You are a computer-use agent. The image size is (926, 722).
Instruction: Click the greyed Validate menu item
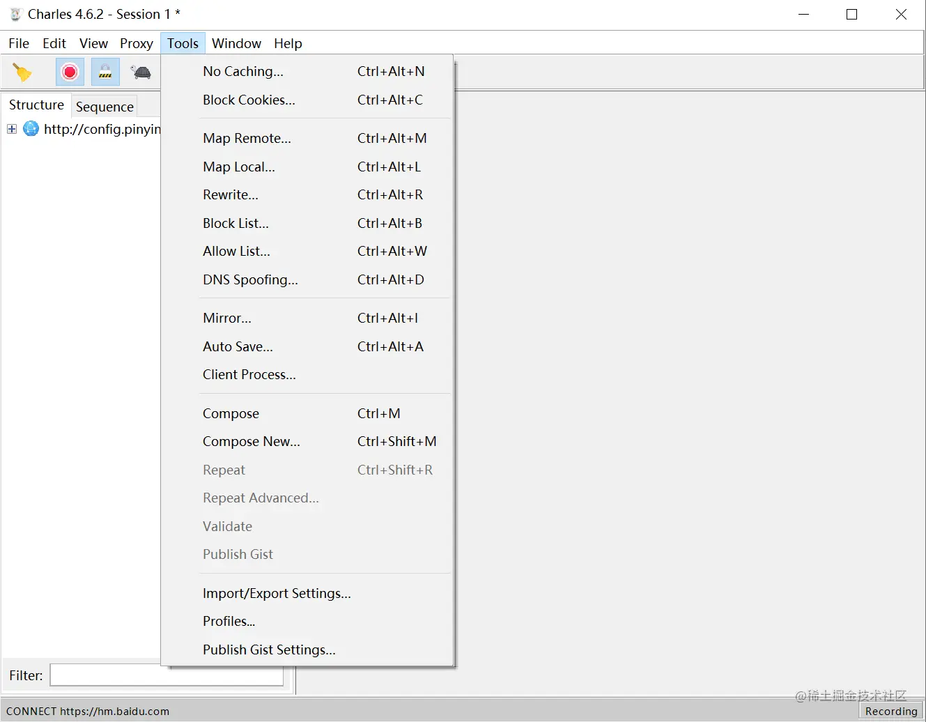coord(307,526)
